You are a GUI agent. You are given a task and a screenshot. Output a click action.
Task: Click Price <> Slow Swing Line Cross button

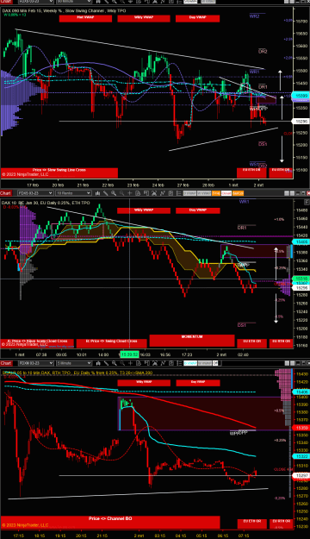(59, 172)
